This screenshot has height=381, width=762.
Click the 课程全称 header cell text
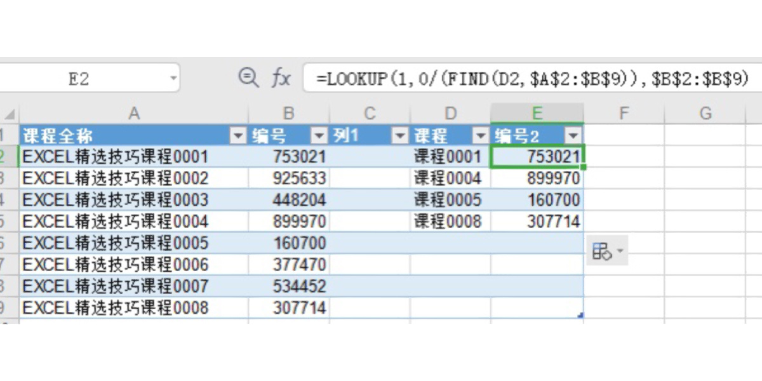coord(58,135)
